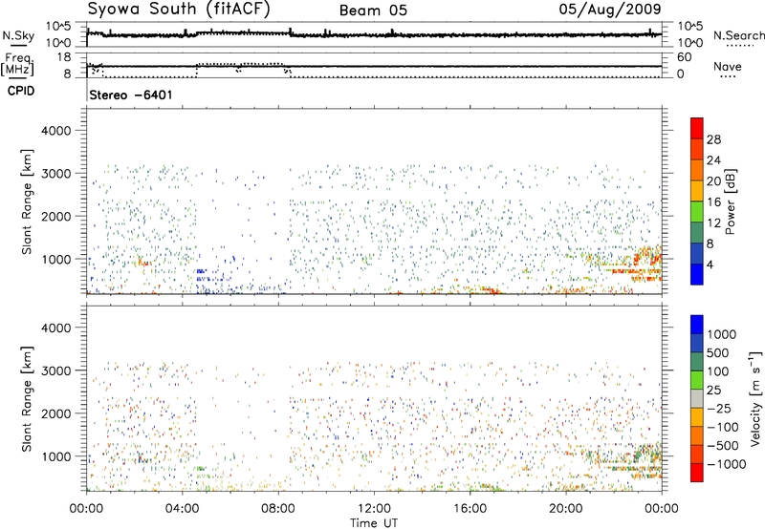Image resolution: width=765 pixels, height=529 pixels.
Task: Select the "4" power colorbar label
Action: (x=710, y=264)
